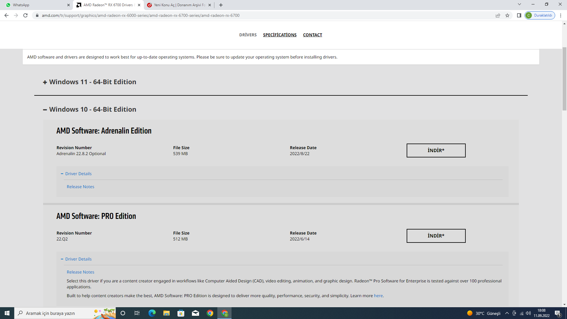The height and width of the screenshot is (319, 567).
Task: Open network Wi-Fi tray icon
Action: point(522,313)
